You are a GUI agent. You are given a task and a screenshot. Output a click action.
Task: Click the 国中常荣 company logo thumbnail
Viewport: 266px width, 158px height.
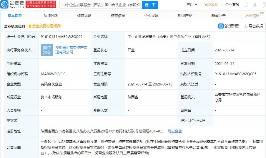tap(47, 50)
